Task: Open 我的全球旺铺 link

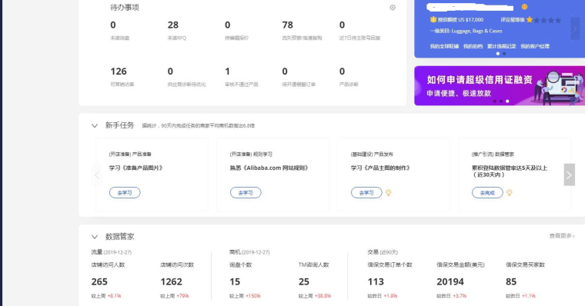Action: [x=444, y=46]
